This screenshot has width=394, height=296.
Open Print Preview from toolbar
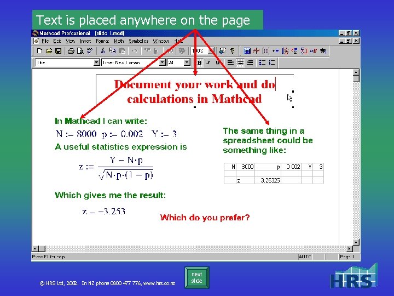tap(80, 51)
